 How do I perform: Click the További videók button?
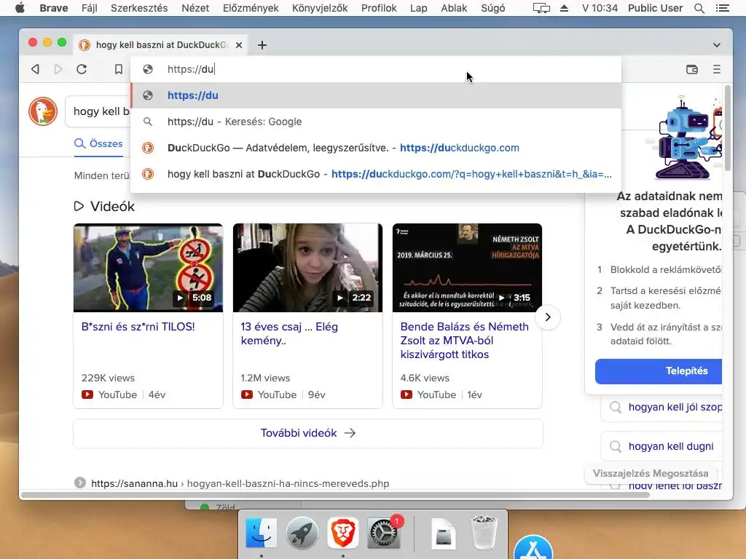click(308, 433)
